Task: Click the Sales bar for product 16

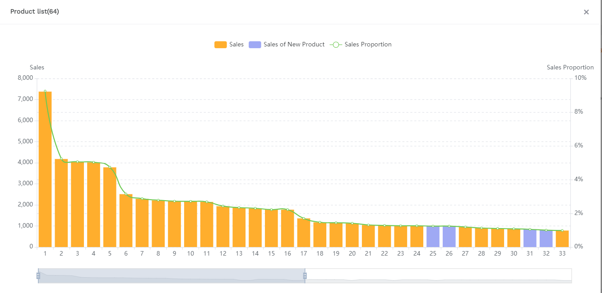Action: [x=287, y=229]
